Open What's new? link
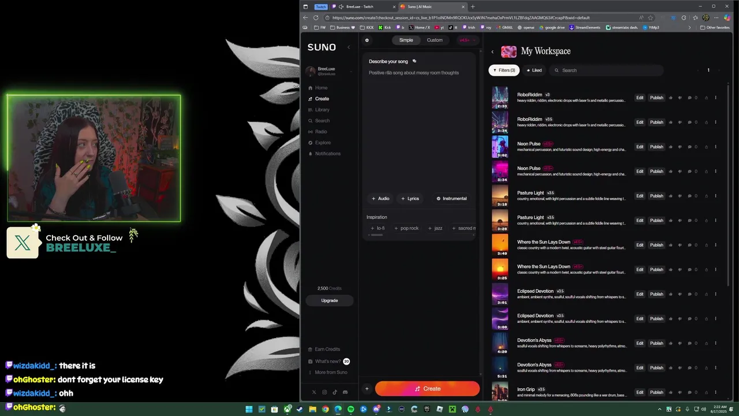This screenshot has width=739, height=416. coord(329,362)
